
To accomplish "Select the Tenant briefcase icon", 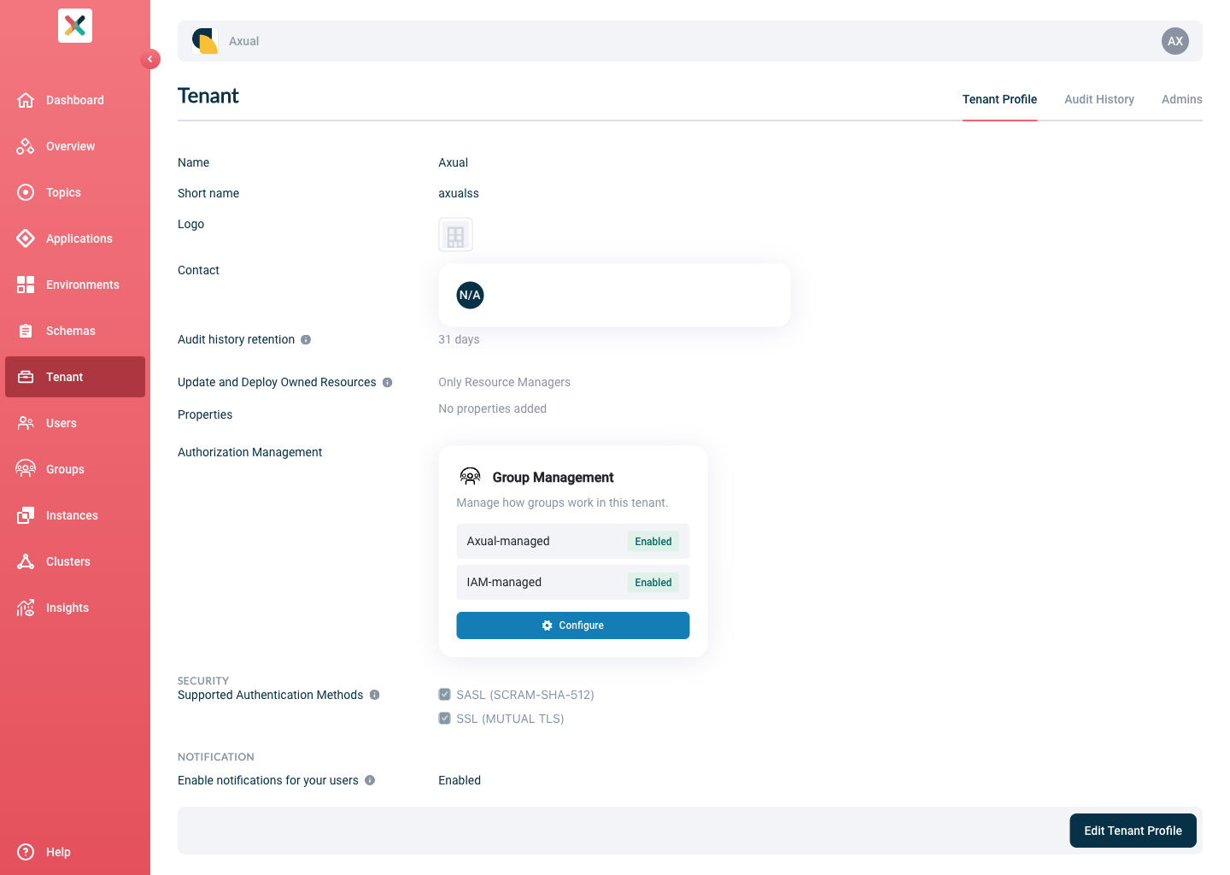I will click(x=26, y=377).
